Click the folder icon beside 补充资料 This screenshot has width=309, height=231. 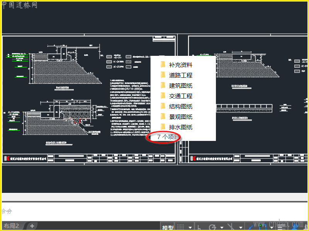[x=163, y=64]
